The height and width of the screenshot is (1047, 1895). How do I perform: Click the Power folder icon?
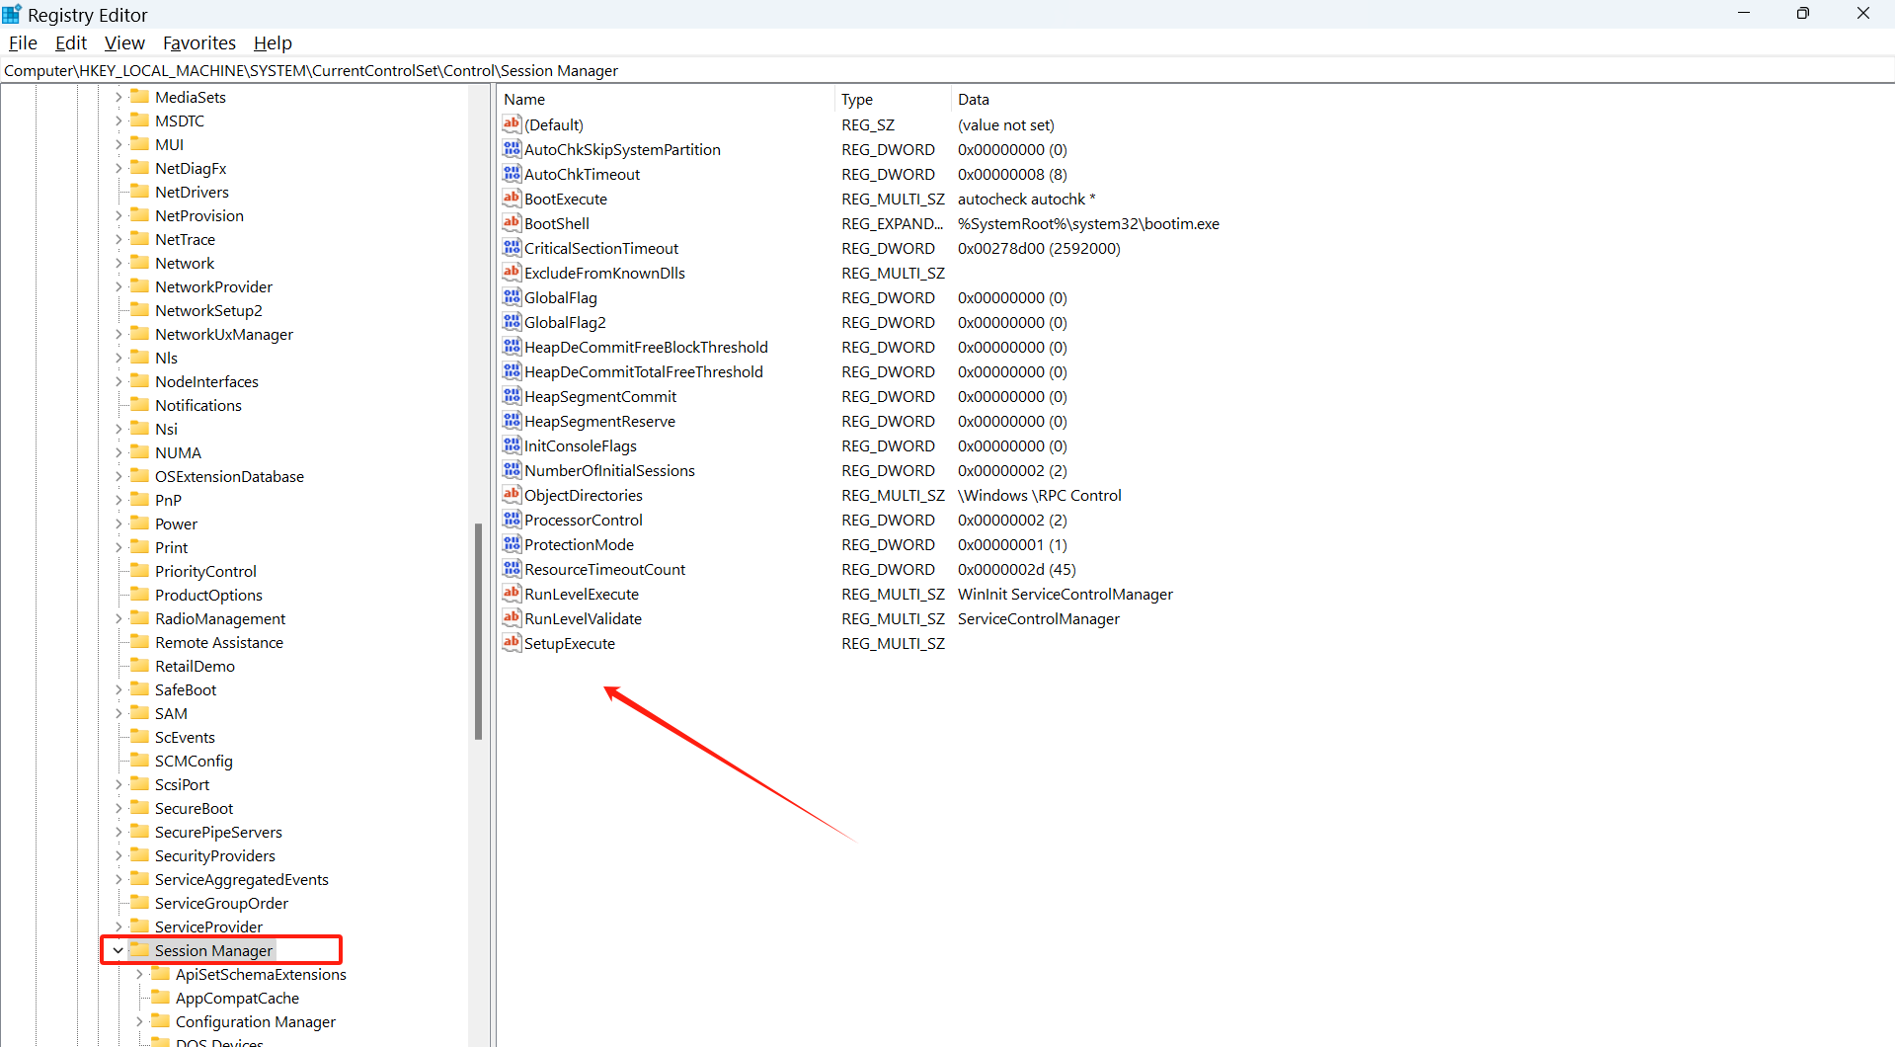(139, 523)
